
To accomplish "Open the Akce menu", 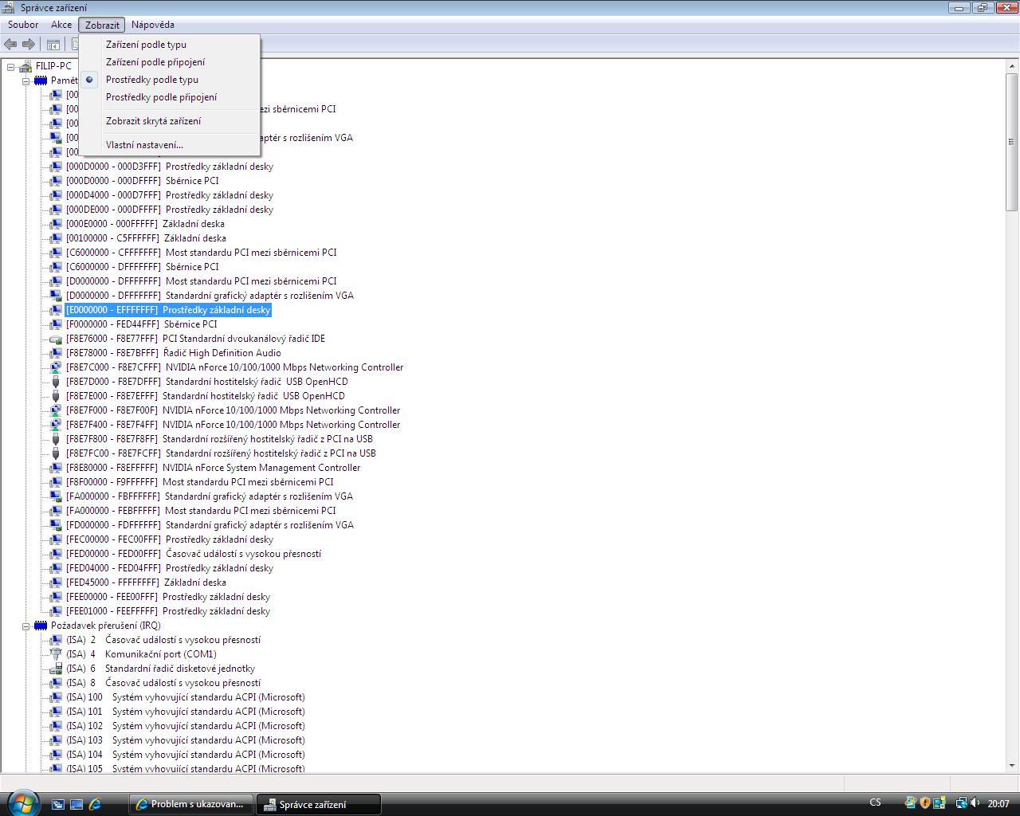I will pyautogui.click(x=61, y=25).
